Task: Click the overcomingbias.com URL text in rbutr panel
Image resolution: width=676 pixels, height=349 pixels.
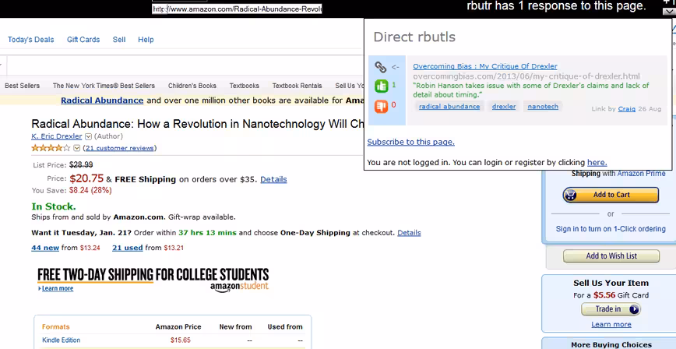Action: pos(526,76)
